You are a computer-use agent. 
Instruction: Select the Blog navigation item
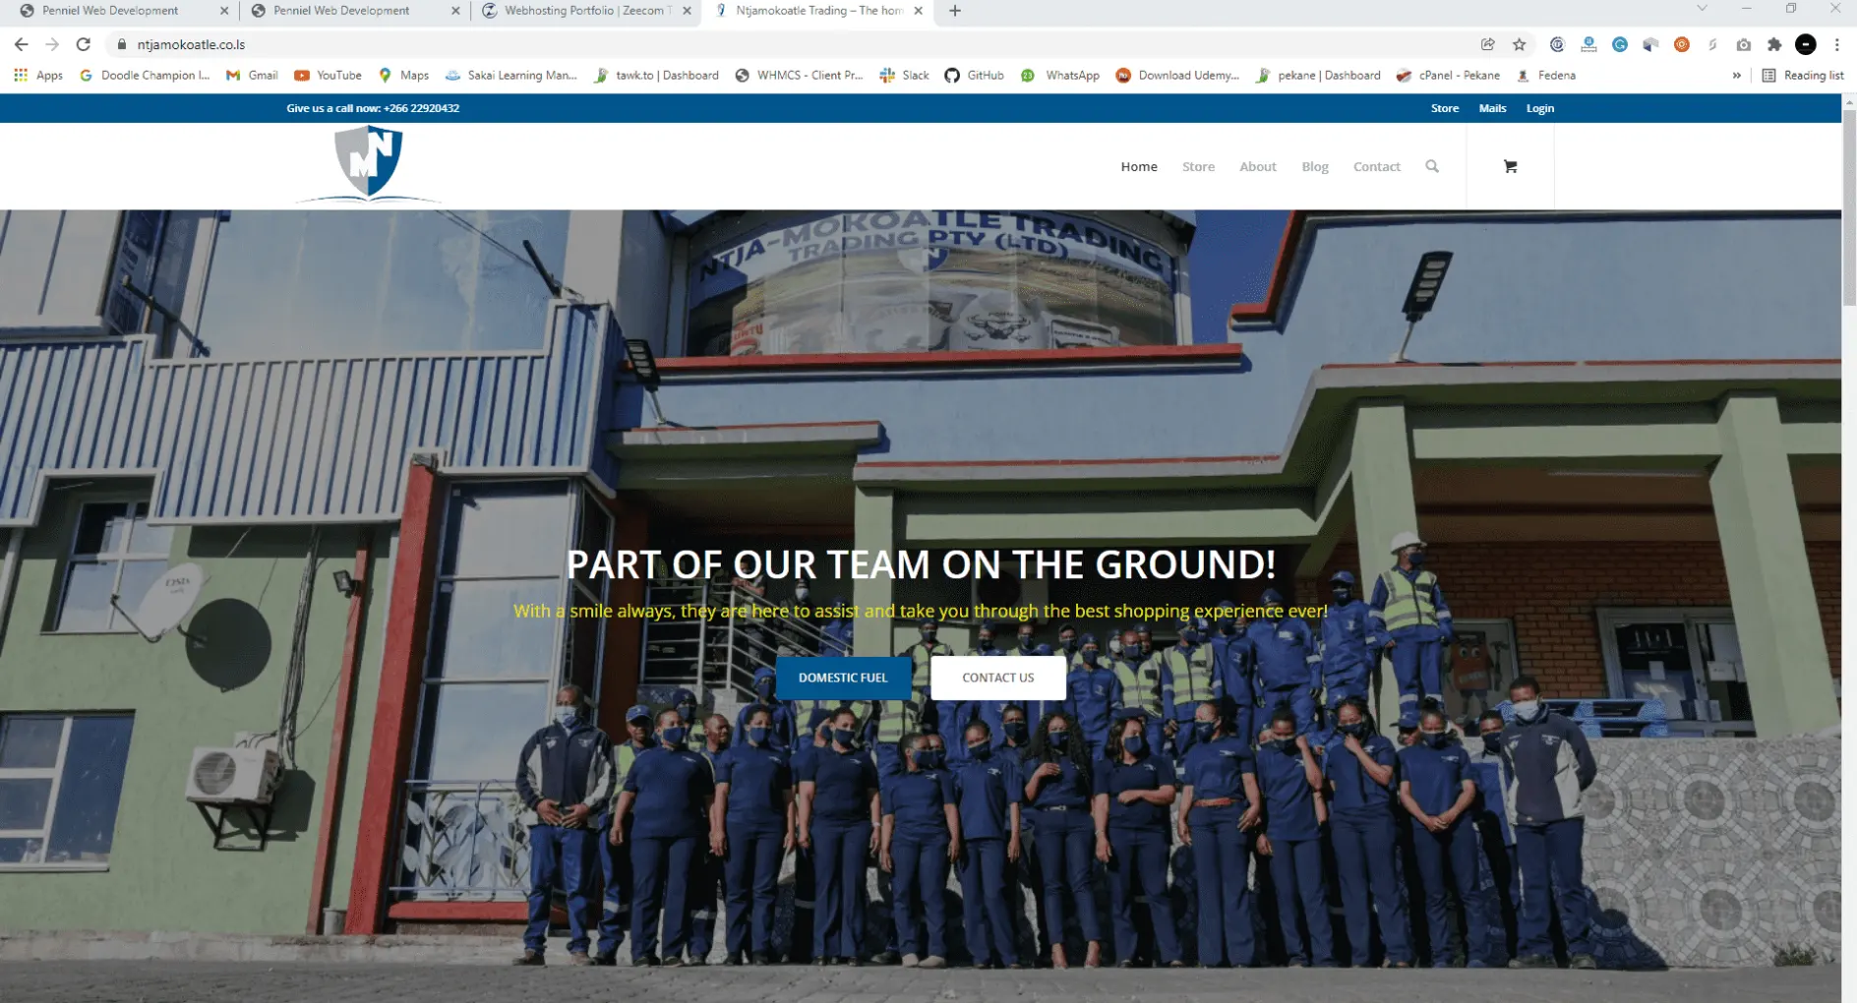point(1314,166)
